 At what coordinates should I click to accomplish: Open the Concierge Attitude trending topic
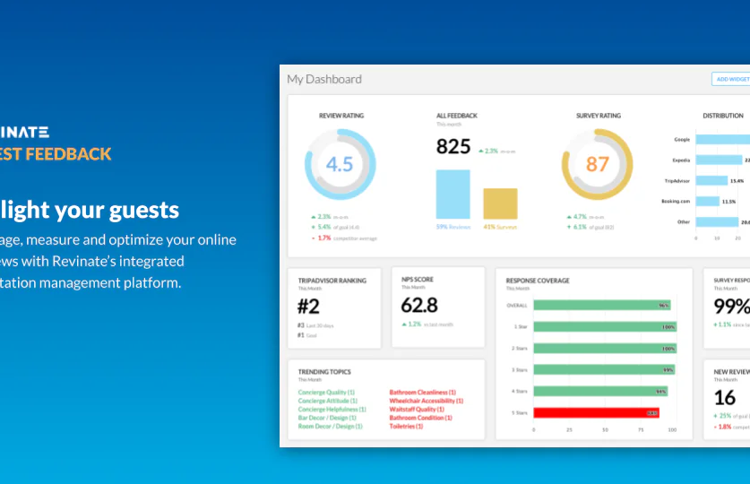click(x=328, y=401)
